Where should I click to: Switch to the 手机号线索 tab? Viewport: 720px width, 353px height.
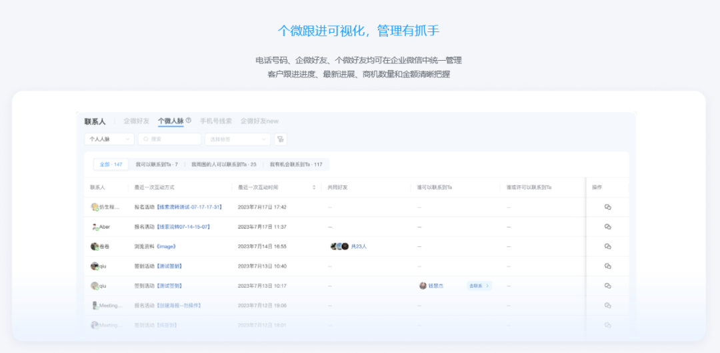(x=216, y=121)
